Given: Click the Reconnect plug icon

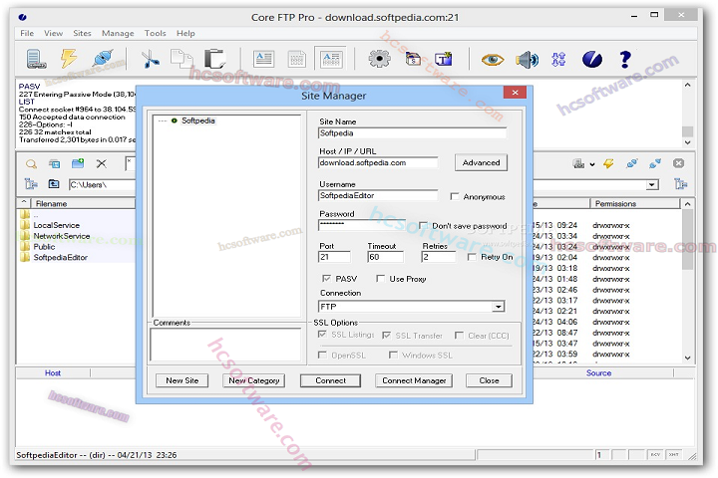Looking at the screenshot, I should pyautogui.click(x=103, y=59).
